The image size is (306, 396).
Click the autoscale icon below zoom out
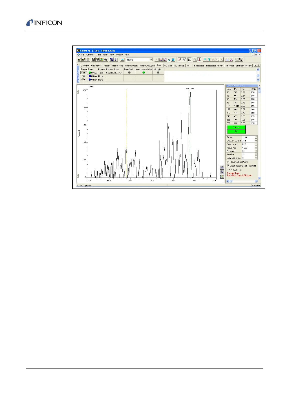click(x=222, y=176)
